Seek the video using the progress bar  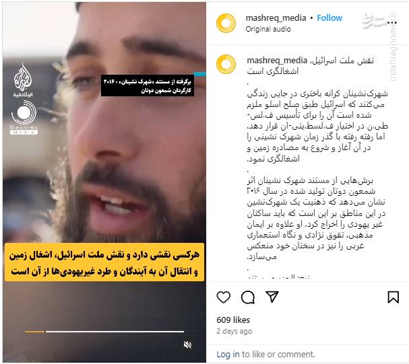coord(104,332)
